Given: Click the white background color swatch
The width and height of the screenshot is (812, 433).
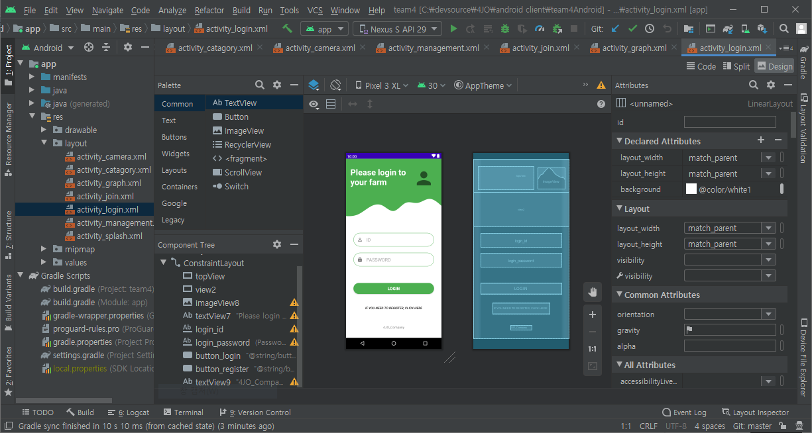Looking at the screenshot, I should pos(691,189).
